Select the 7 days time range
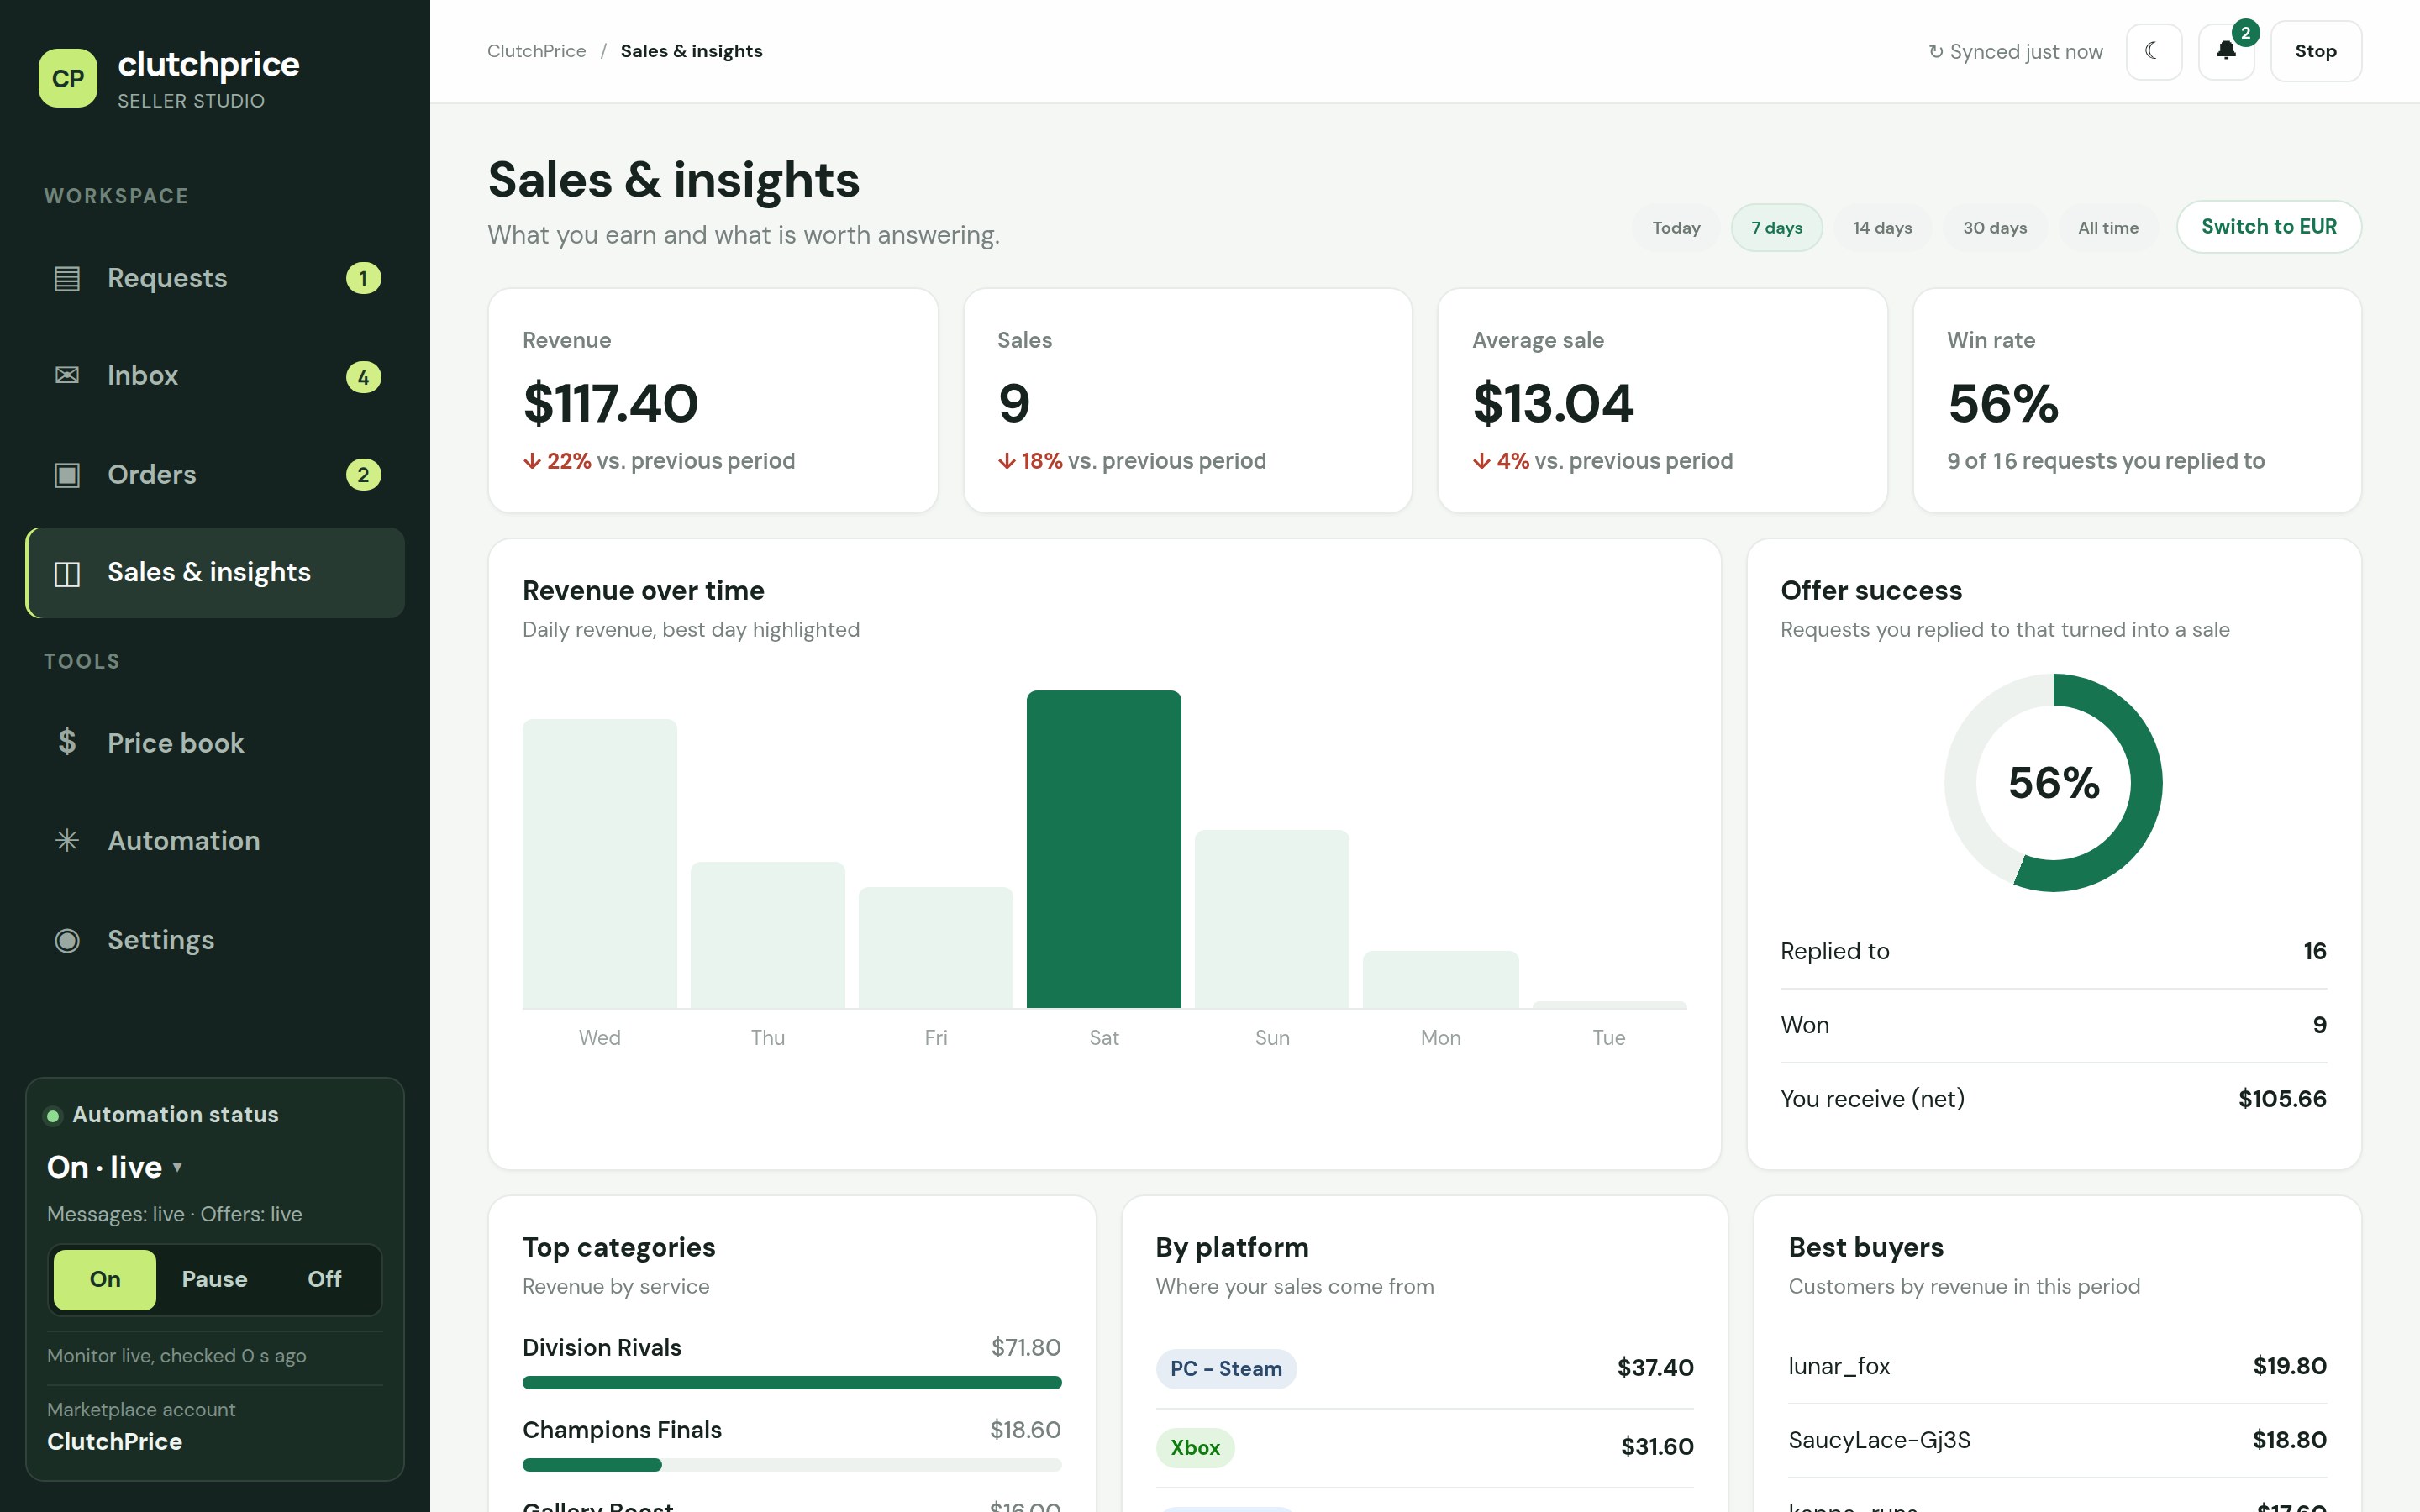 click(x=1776, y=228)
